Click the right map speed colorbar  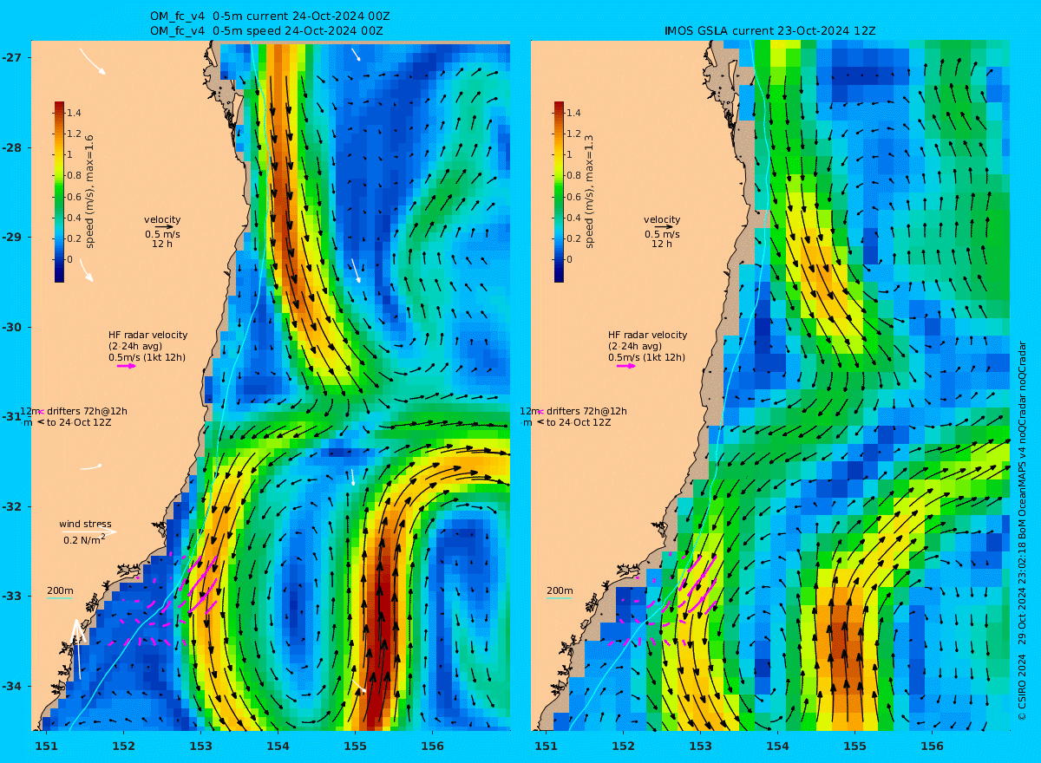point(559,192)
